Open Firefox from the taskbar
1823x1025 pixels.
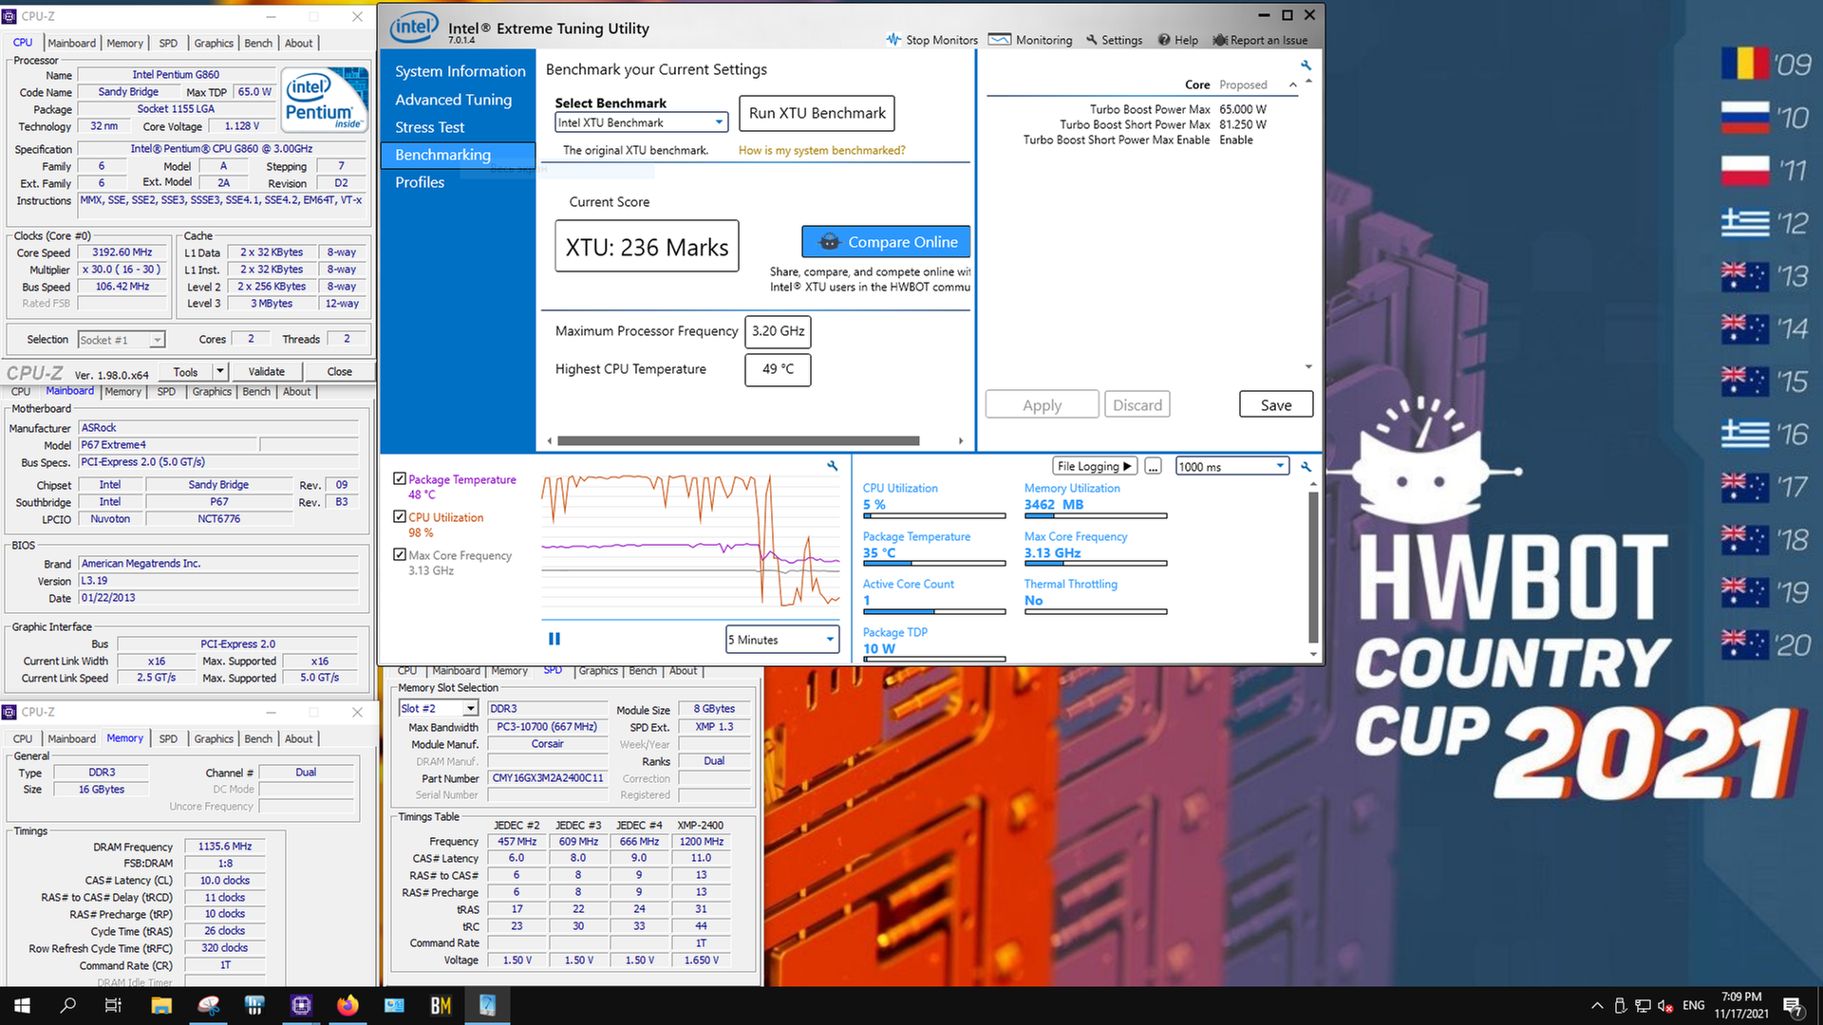click(348, 1005)
